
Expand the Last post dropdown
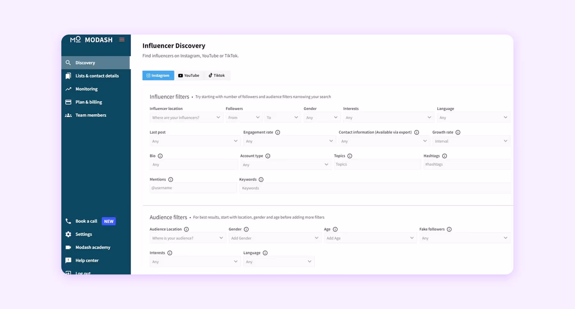(x=195, y=141)
